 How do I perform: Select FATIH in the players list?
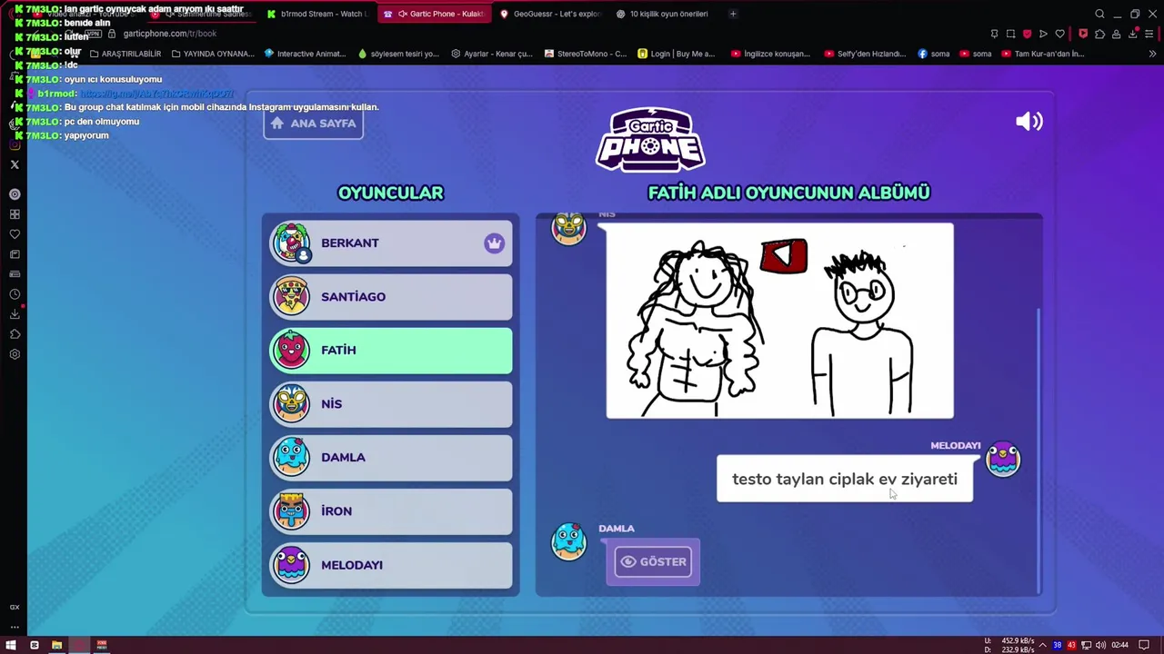[x=391, y=350]
